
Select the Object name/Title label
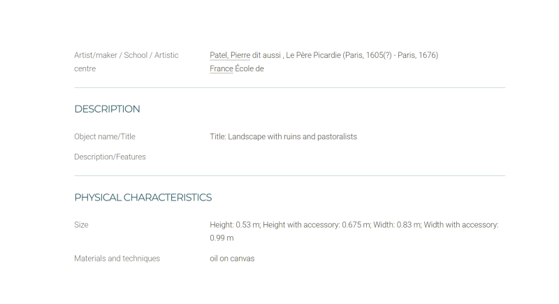point(105,137)
